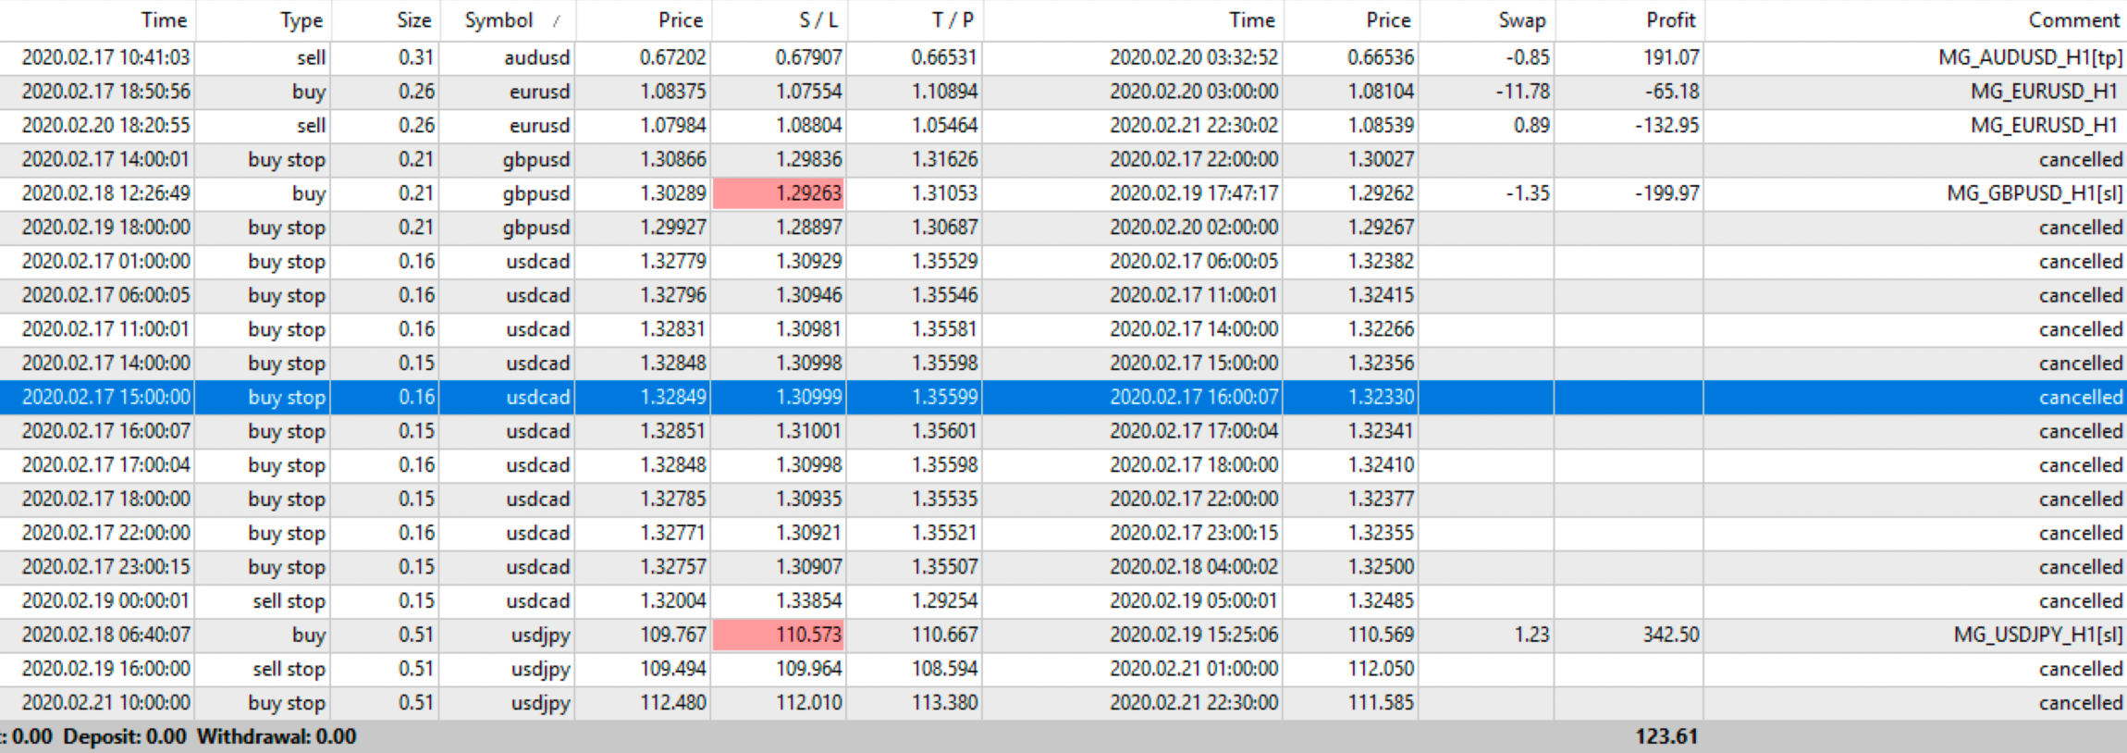Viewport: 2127px width, 753px height.
Task: Click stop loss value 0.67907
Action: 808,57
